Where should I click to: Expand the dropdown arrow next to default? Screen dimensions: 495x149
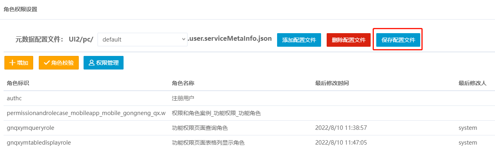[x=184, y=39]
